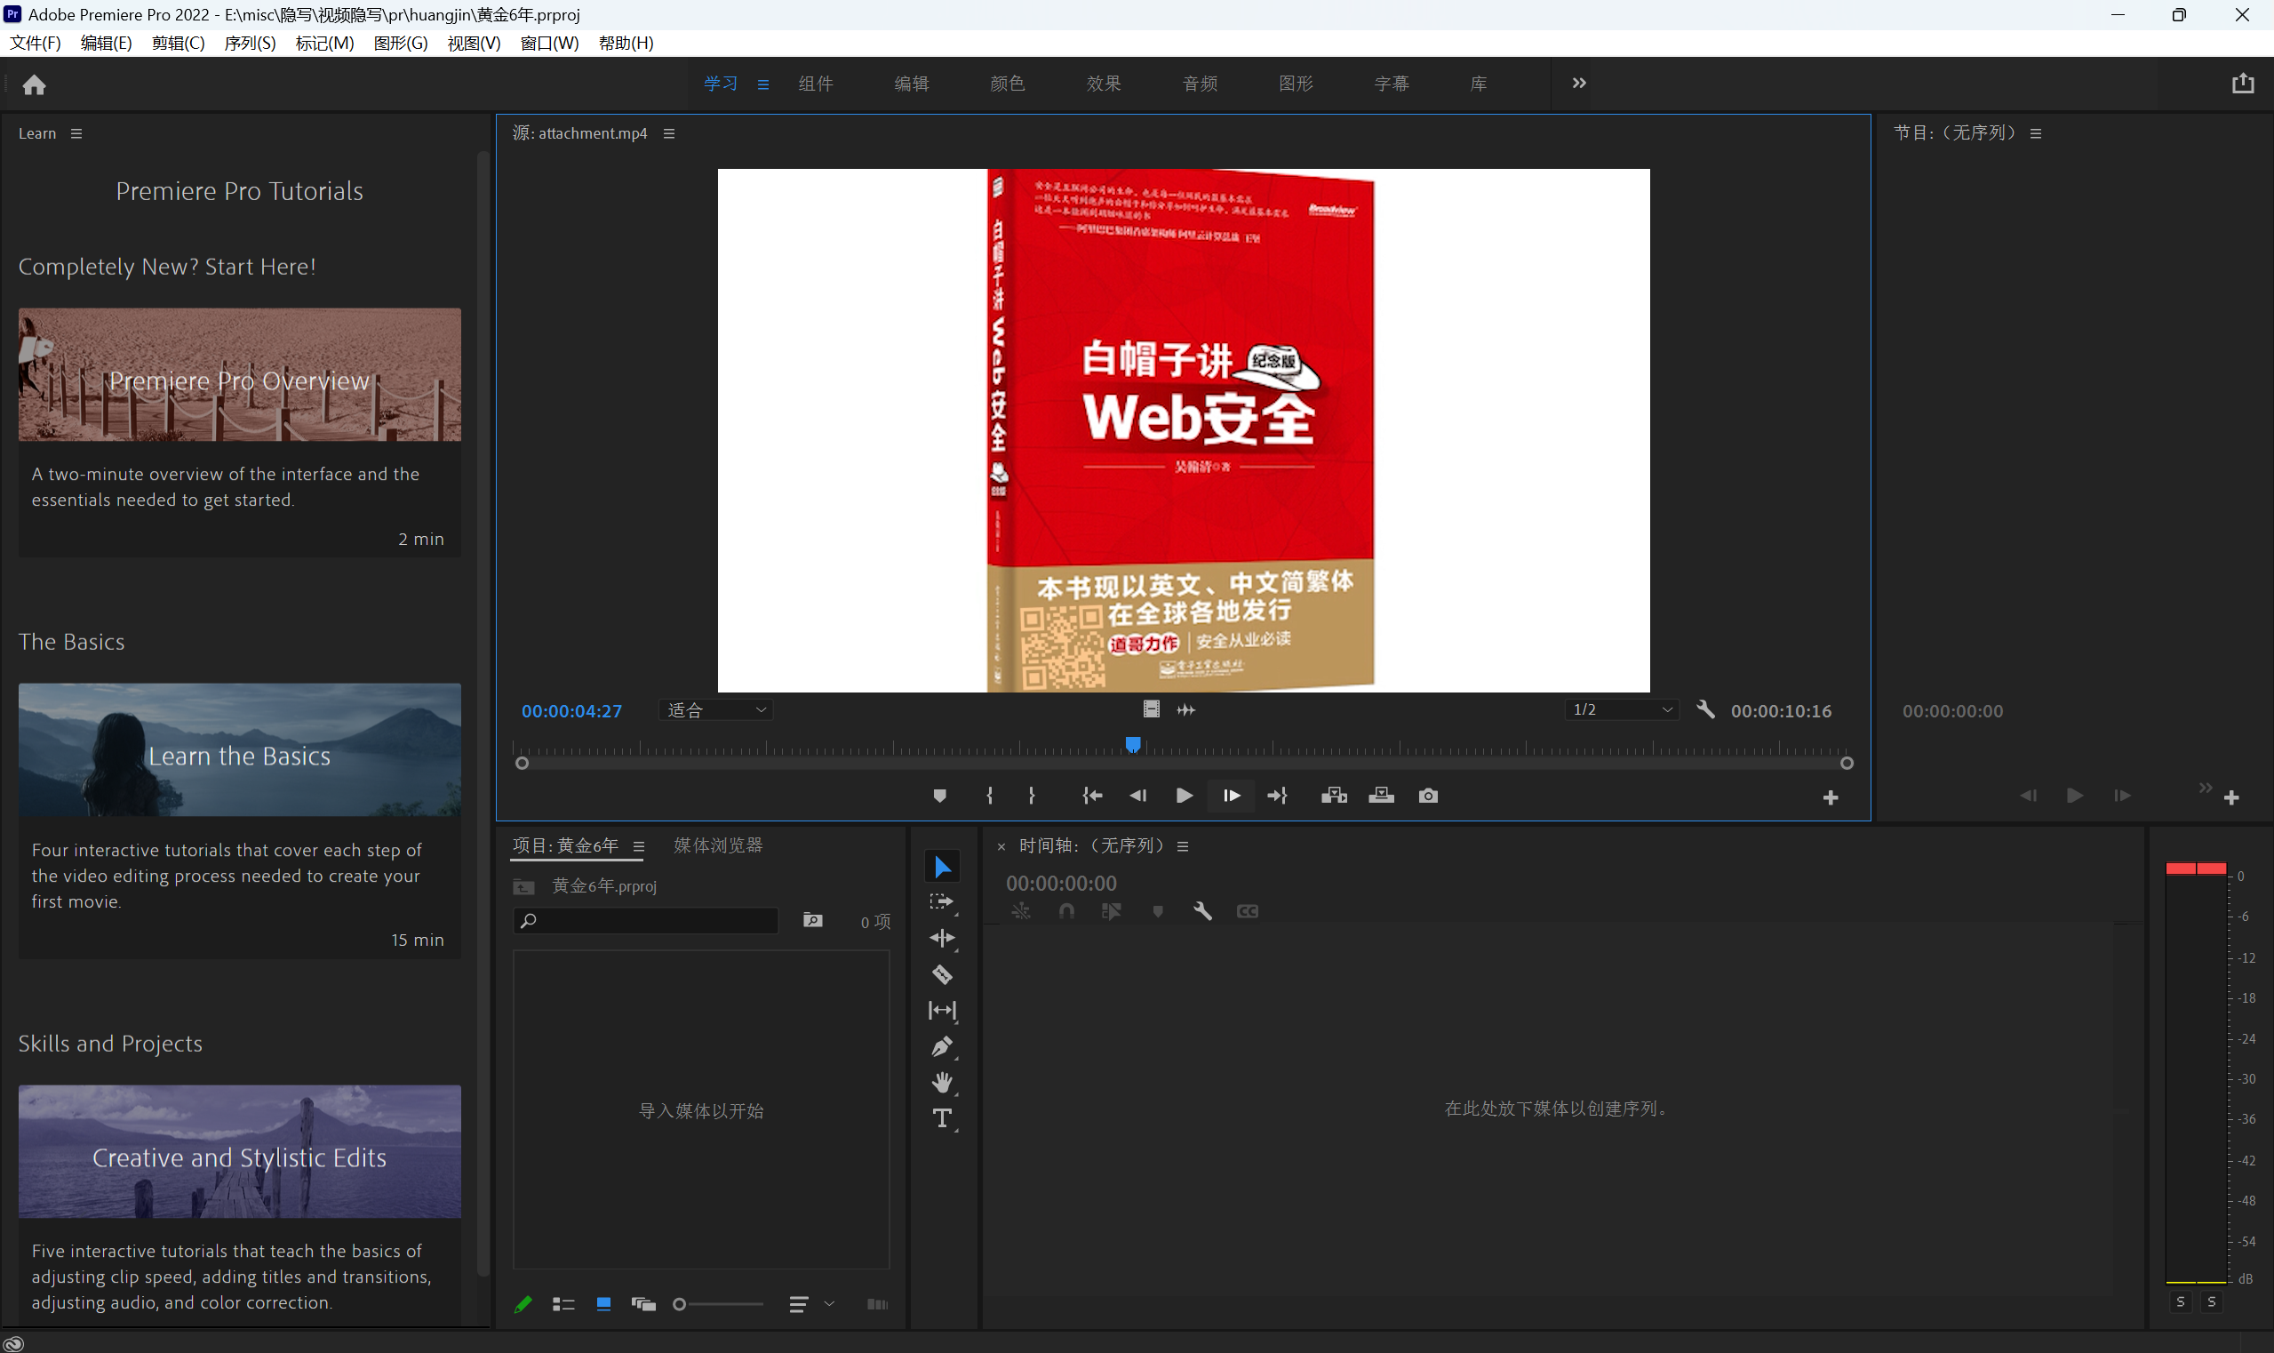The image size is (2274, 1353).
Task: Open timeline display settings wrench
Action: coord(1202,911)
